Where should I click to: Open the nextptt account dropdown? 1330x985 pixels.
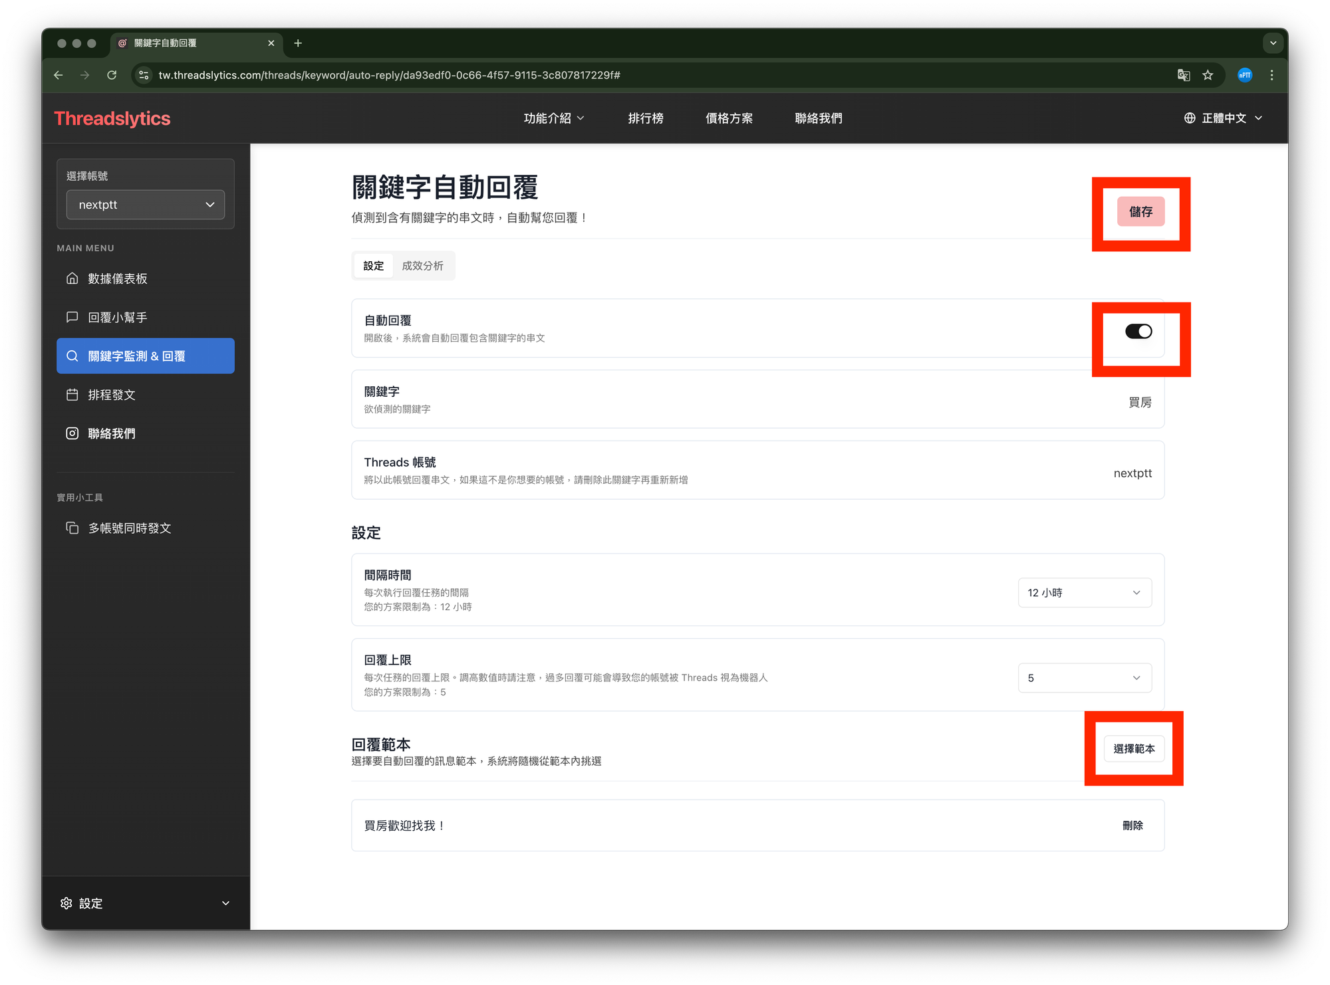(146, 205)
